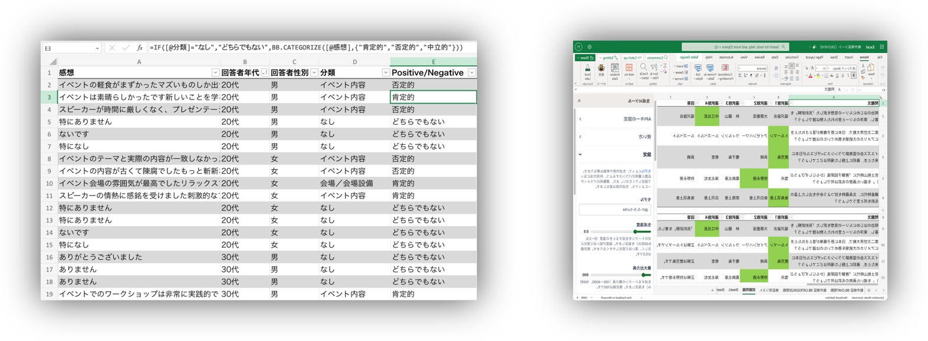The width and height of the screenshot is (928, 341).
Task: Click the search box in mirrored title bar
Action: (x=735, y=47)
